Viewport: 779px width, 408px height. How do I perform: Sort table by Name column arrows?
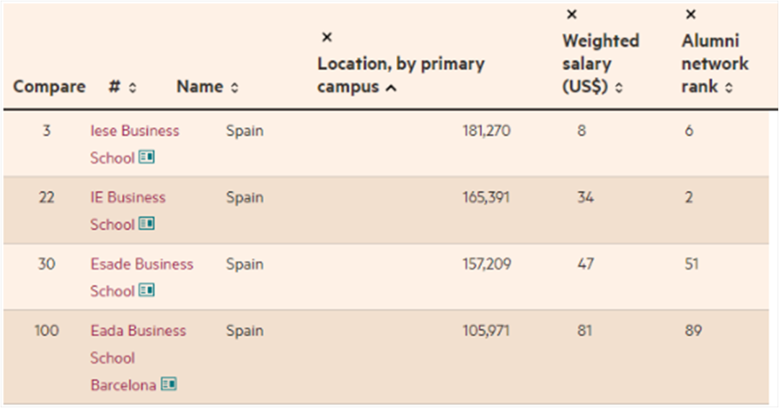[x=234, y=88]
